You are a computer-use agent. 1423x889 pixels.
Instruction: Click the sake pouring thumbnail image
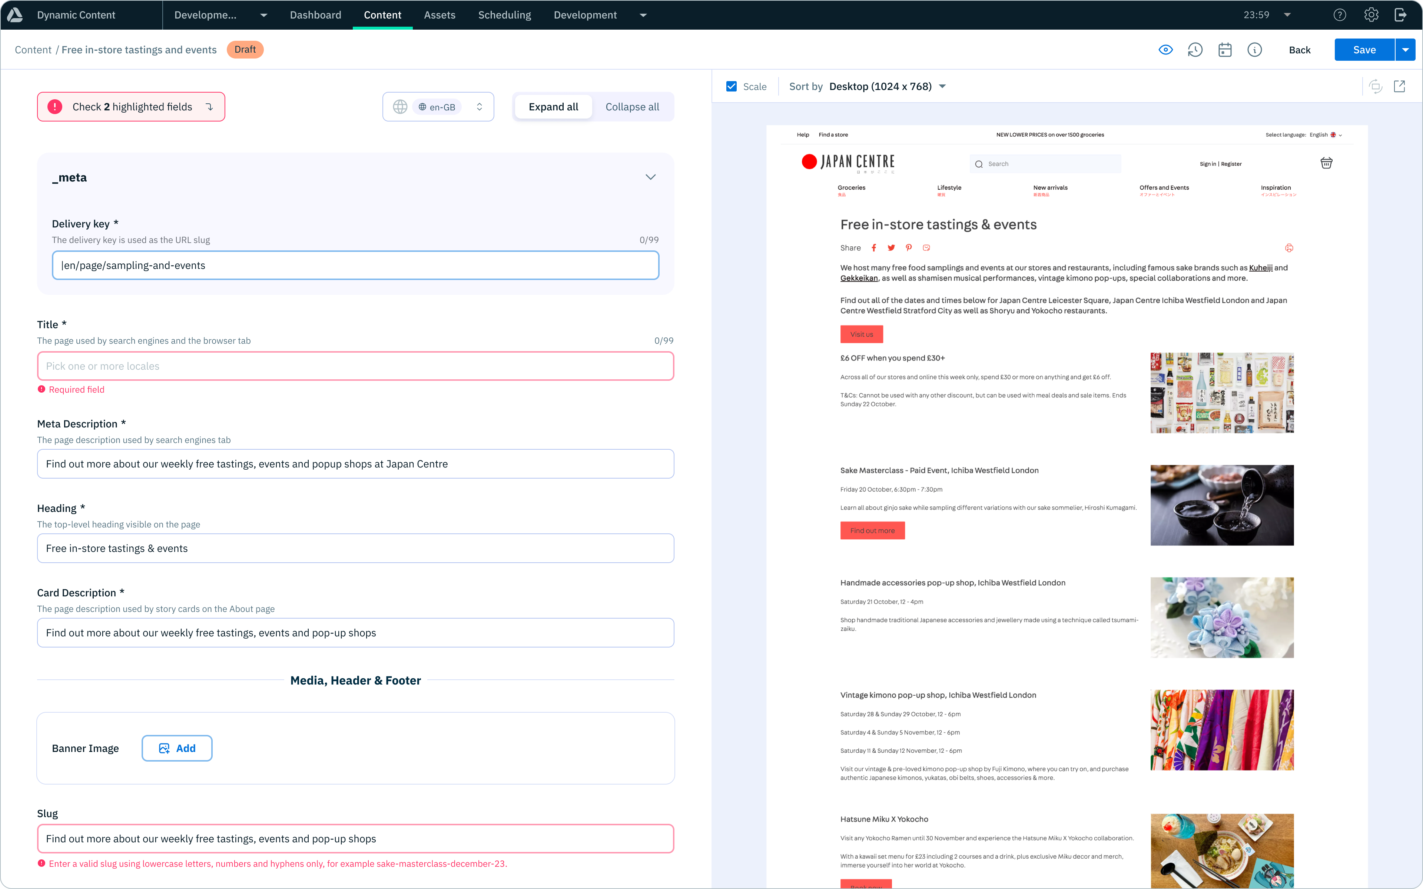pos(1222,505)
